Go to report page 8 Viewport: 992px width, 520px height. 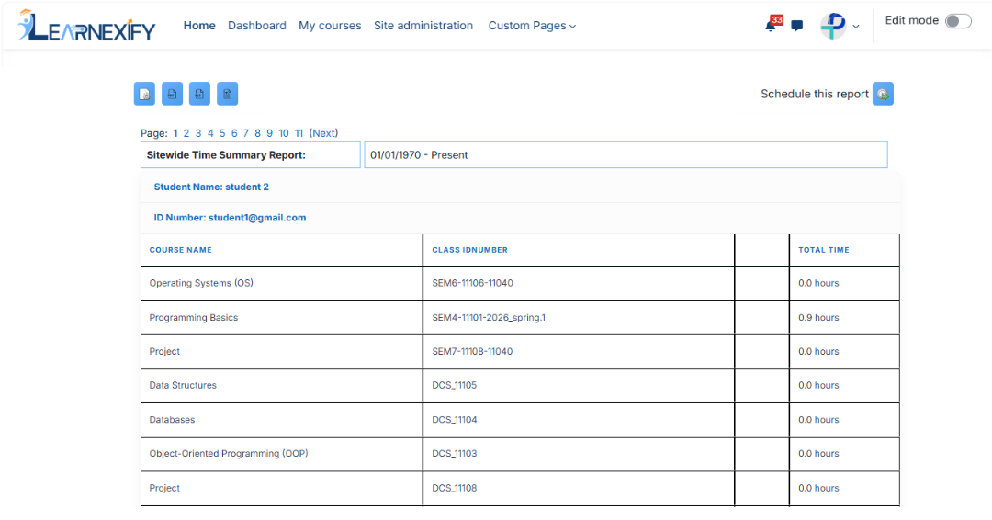(x=257, y=133)
